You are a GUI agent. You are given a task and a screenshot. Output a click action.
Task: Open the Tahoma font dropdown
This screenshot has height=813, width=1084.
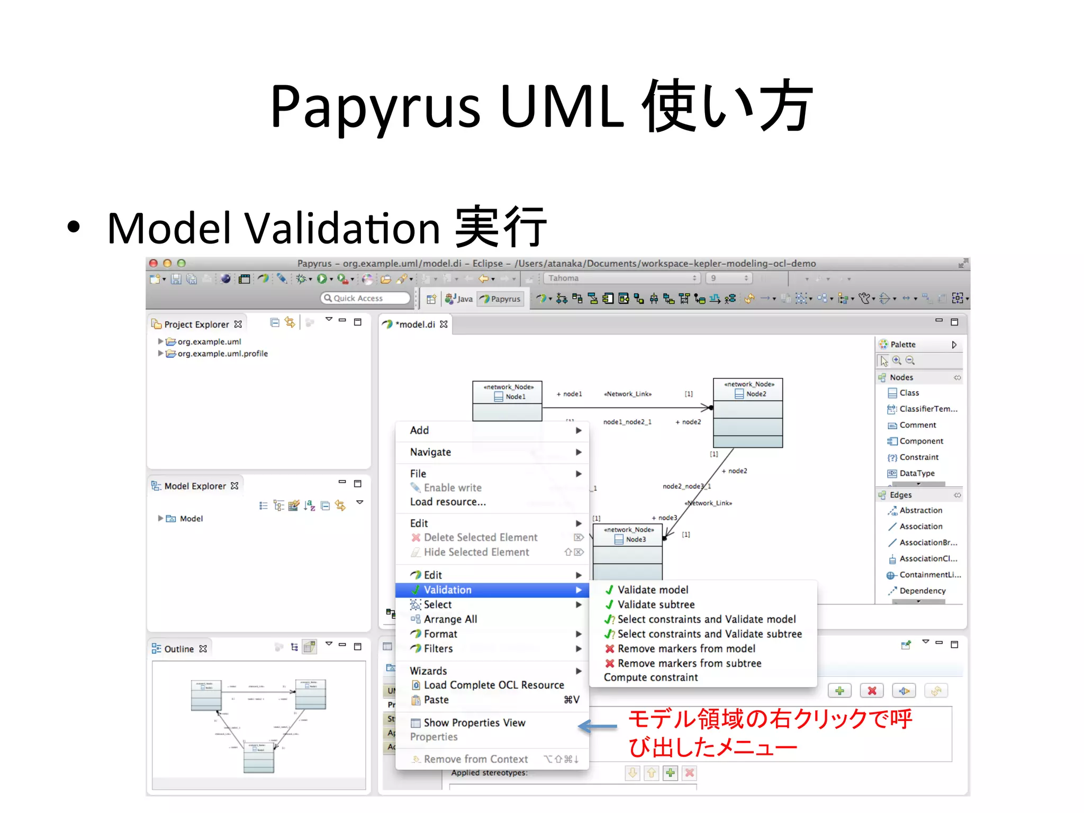click(x=622, y=278)
